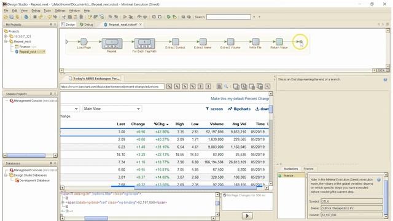Click the globe icon in the main toolbar
This screenshot has height=221, width=393.
(26, 17)
